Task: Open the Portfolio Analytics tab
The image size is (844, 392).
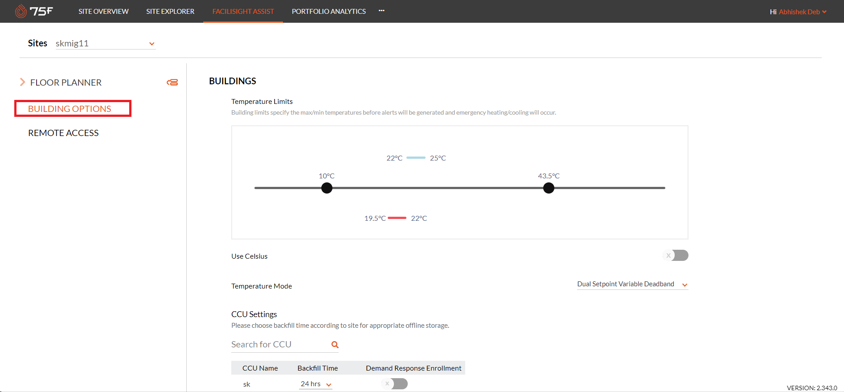Action: coord(328,12)
